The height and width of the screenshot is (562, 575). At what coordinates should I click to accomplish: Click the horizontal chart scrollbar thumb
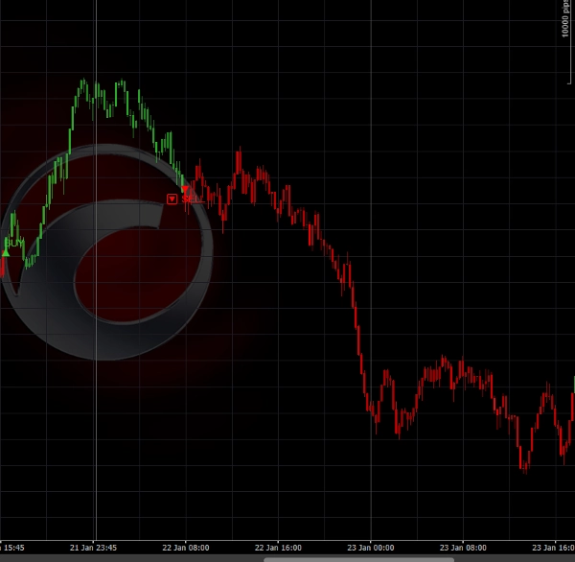click(x=358, y=559)
